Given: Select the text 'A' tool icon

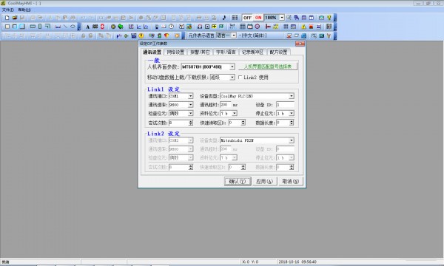Looking at the screenshot, I should (88, 27).
